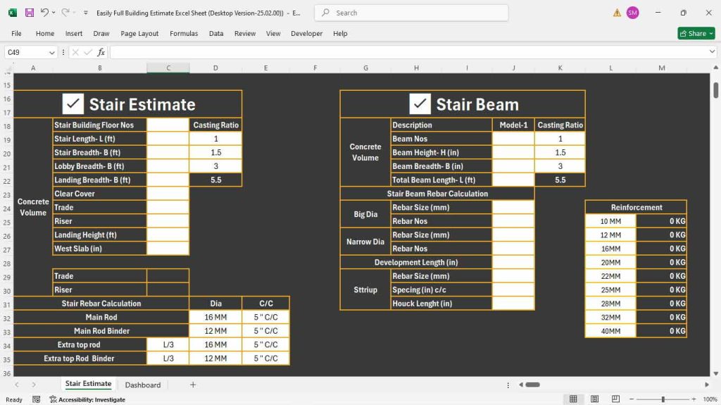Click Accessibility: Investigate in status bar
The width and height of the screenshot is (721, 405).
(x=82, y=399)
